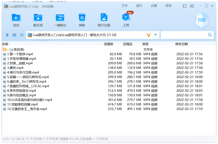Sort files by the 压缩前 column header
Screen dimensions: 218x144
pos(108,44)
